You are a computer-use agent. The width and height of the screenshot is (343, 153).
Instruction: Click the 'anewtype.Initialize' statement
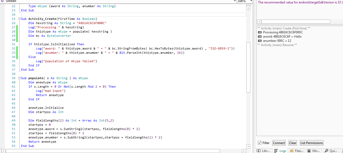(x=46, y=108)
